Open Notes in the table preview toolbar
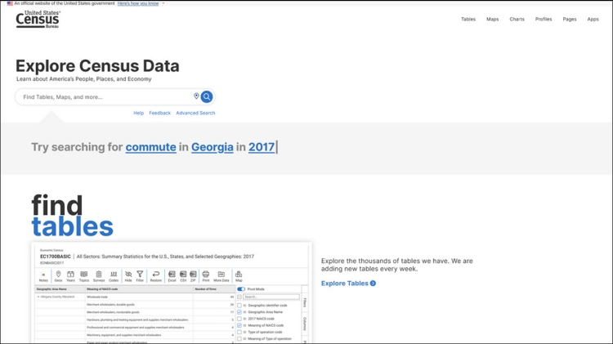 pyautogui.click(x=43, y=276)
